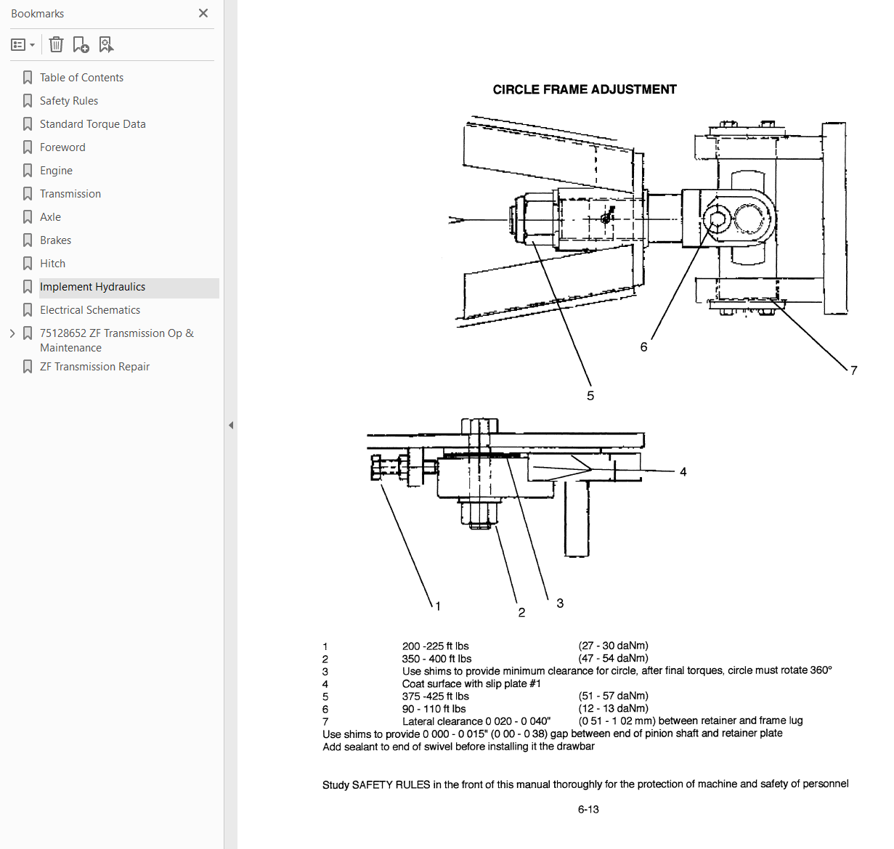Collapse the side panel with arrow handle
The image size is (894, 849).
point(231,425)
